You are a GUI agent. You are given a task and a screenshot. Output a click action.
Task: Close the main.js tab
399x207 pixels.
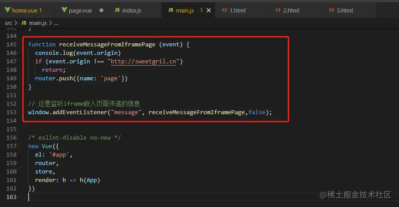[x=209, y=10]
